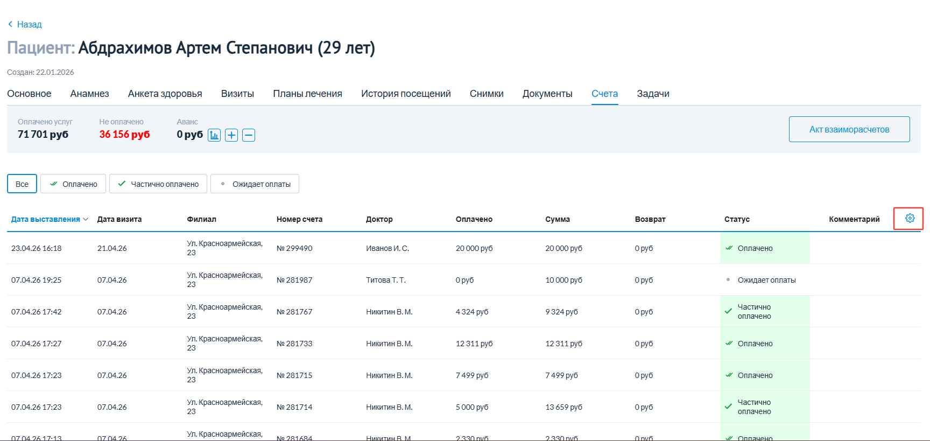Sort by Дата выставления column header

[x=46, y=219]
